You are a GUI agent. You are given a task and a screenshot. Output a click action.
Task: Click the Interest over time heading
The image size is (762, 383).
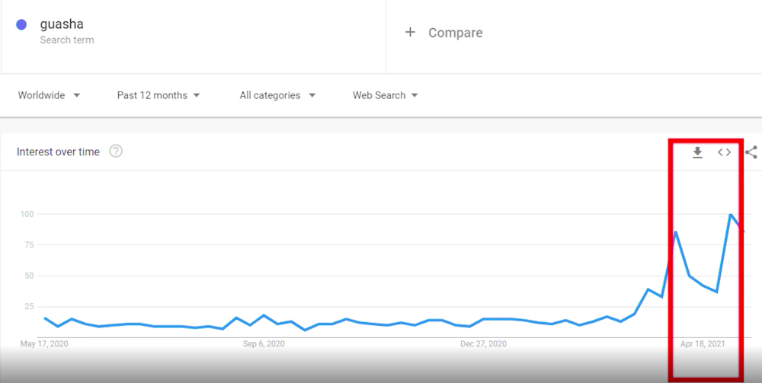(x=59, y=152)
